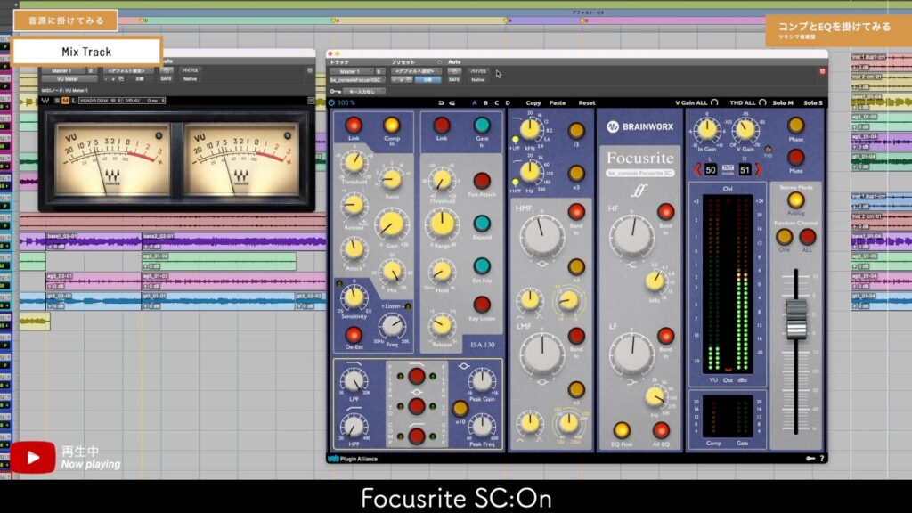The width and height of the screenshot is (912, 513).
Task: Click the compressor Ratio knob
Action: coord(392,180)
